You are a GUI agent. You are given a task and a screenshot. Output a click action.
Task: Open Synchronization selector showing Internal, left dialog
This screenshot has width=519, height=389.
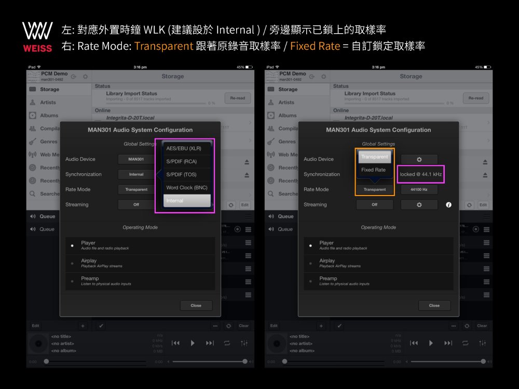click(x=136, y=174)
